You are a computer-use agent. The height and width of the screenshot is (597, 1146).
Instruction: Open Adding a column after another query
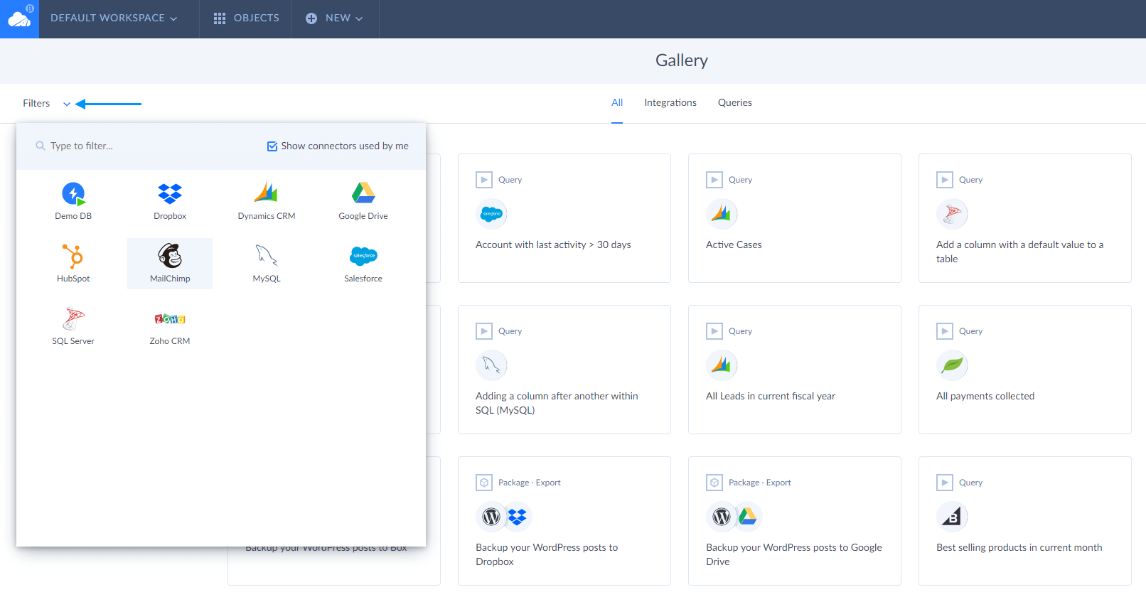(x=564, y=370)
